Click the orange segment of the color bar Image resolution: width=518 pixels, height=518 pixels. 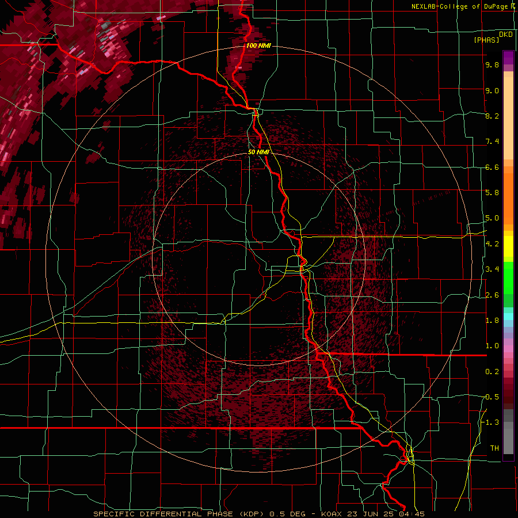pos(508,196)
